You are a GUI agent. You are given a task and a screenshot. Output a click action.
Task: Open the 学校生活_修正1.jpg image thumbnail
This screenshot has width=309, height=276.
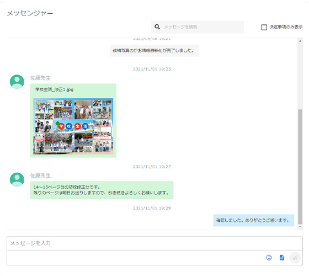[x=73, y=126]
